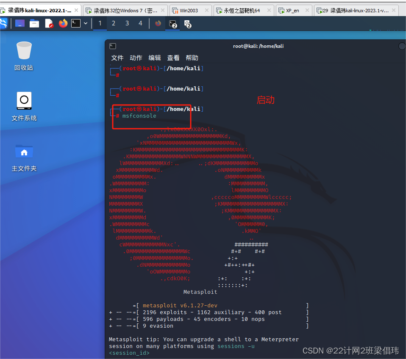Switch to Win2003 VM tab
The height and width of the screenshot is (359, 406).
pyautogui.click(x=191, y=11)
